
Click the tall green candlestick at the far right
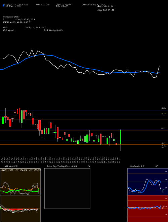[121, 137]
